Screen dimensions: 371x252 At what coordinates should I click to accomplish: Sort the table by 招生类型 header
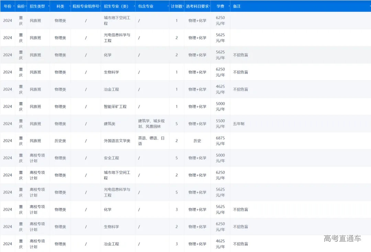[37, 6]
